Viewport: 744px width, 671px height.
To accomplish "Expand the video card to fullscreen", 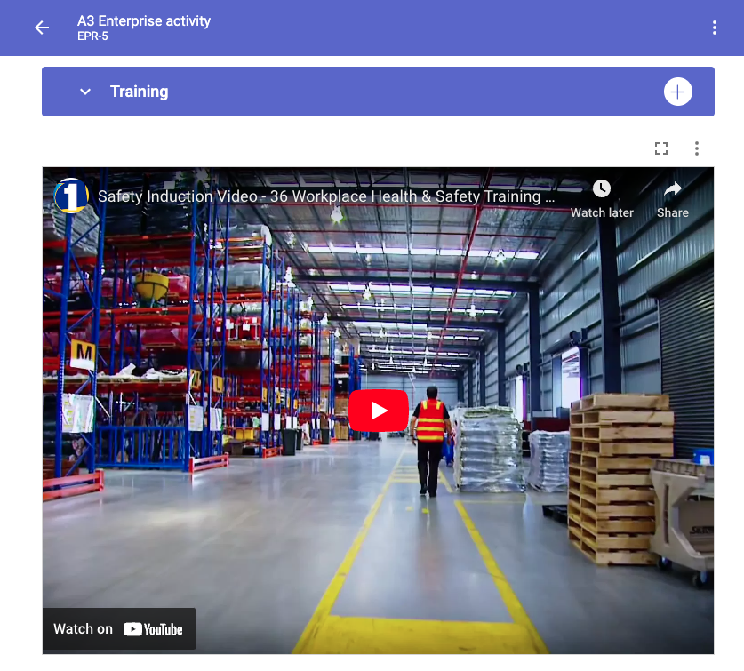I will (661, 148).
